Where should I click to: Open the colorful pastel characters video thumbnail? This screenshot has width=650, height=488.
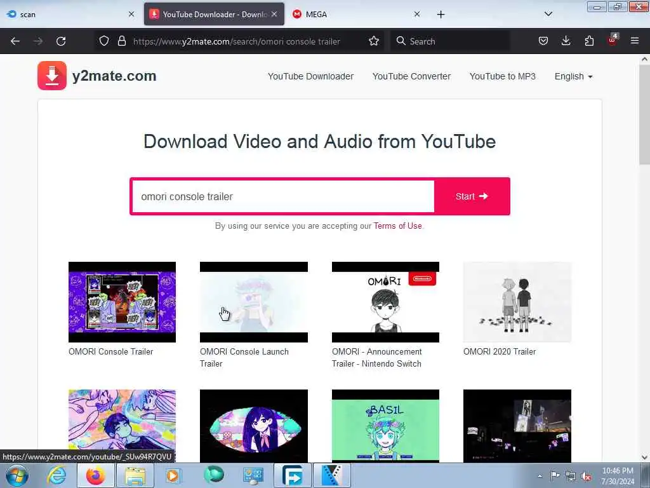click(122, 425)
